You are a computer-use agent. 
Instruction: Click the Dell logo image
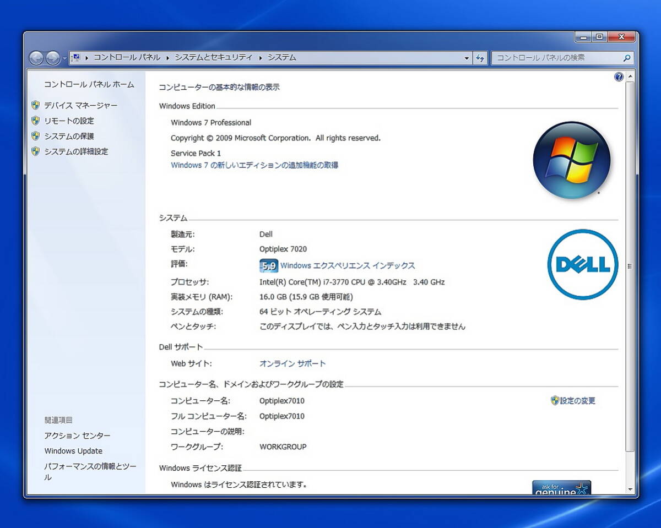coord(583,264)
